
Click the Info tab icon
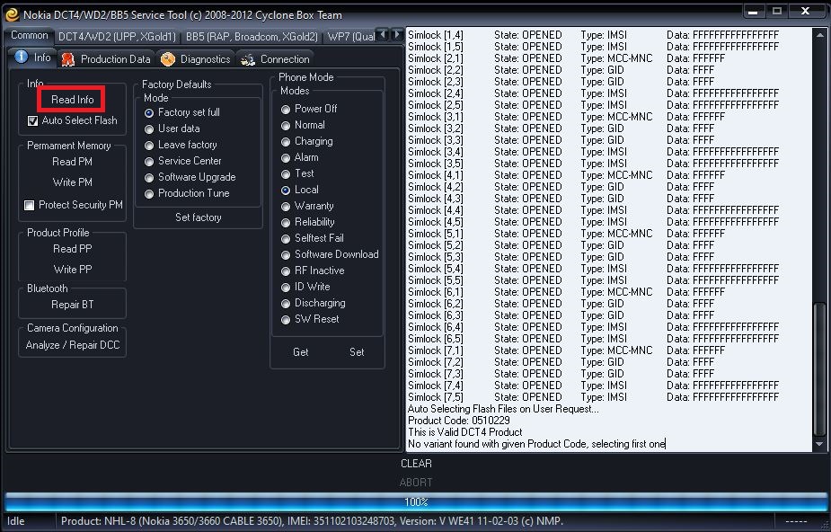22,58
